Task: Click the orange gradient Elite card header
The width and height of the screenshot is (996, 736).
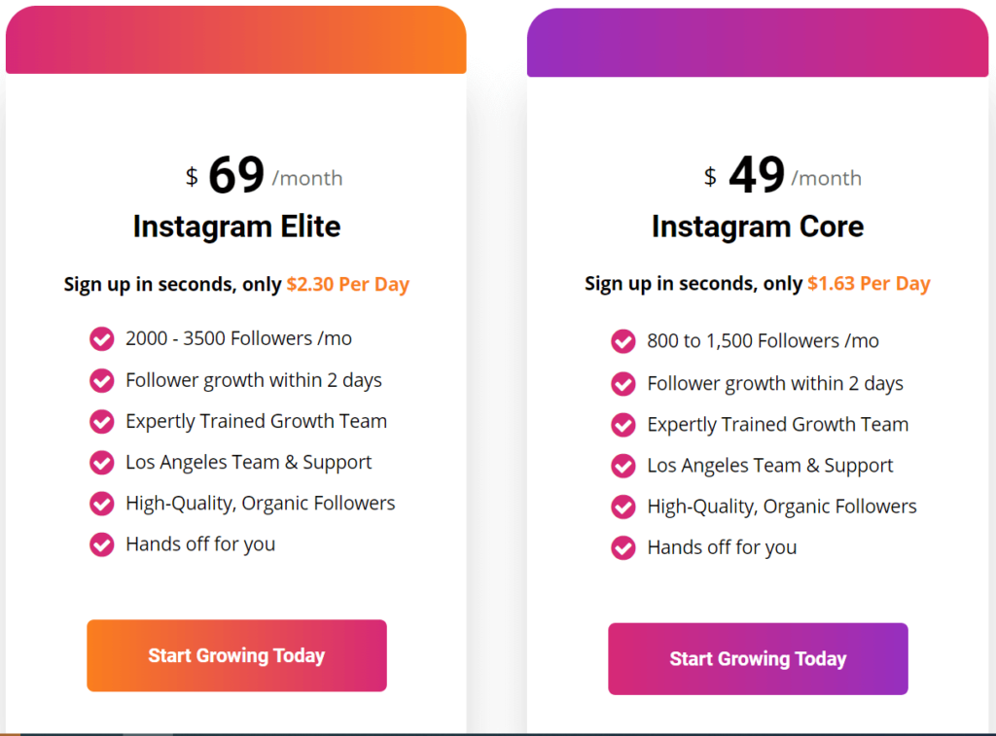Action: (236, 40)
